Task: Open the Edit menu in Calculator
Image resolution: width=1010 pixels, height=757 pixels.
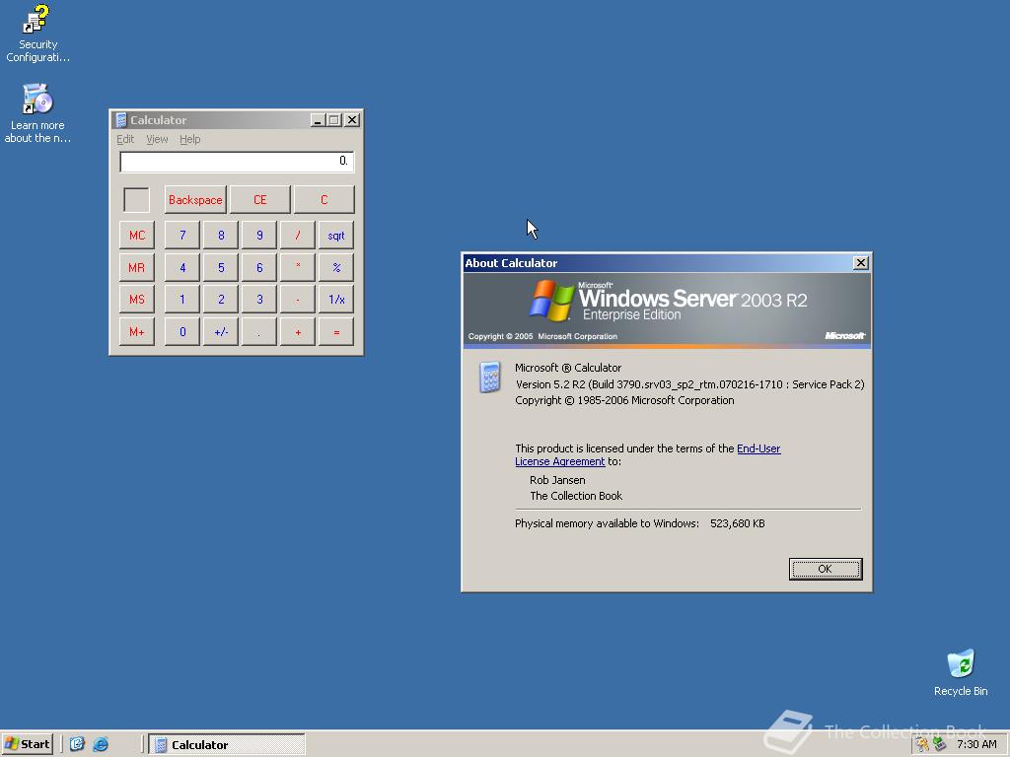Action: (x=125, y=139)
